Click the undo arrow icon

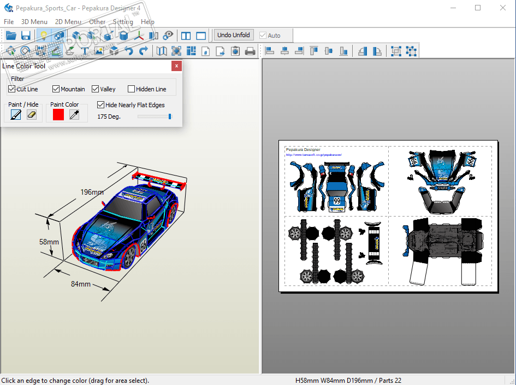coord(129,51)
